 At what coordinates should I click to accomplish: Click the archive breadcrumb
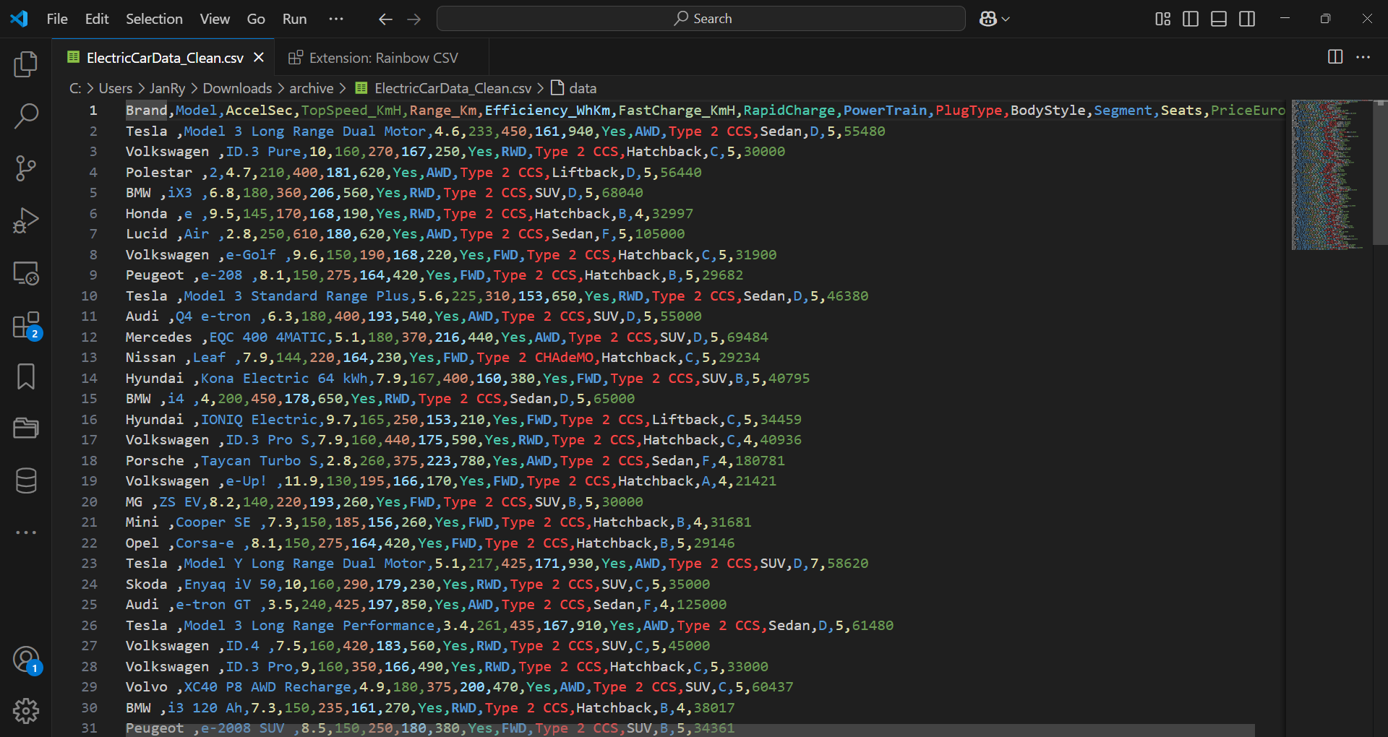pyautogui.click(x=312, y=88)
